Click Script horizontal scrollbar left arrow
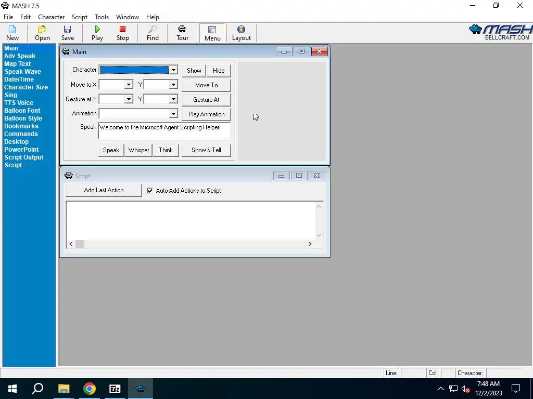The height and width of the screenshot is (399, 533). coord(71,244)
